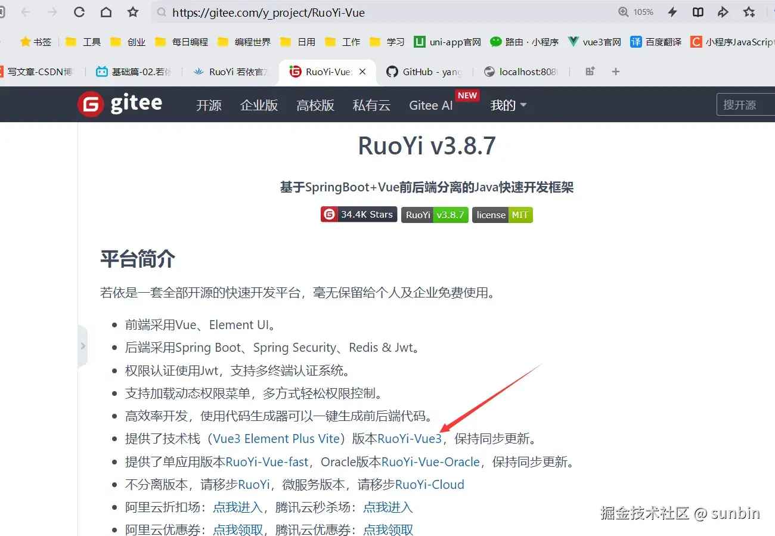
Task: Expand the left sidebar collapse handle
Action: coord(83,346)
